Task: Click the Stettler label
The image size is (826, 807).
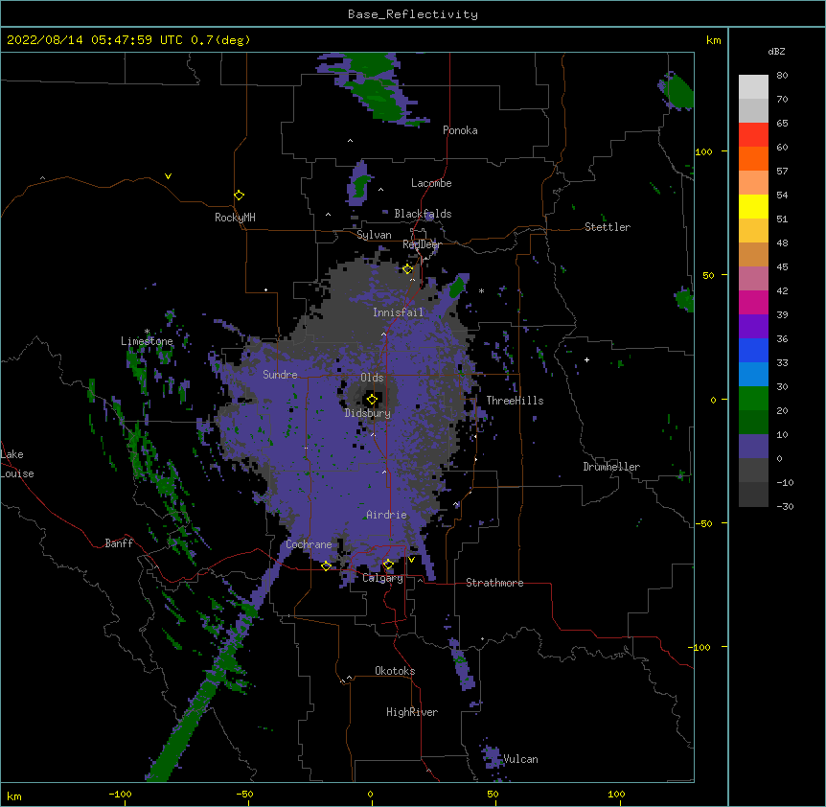Action: click(x=608, y=227)
